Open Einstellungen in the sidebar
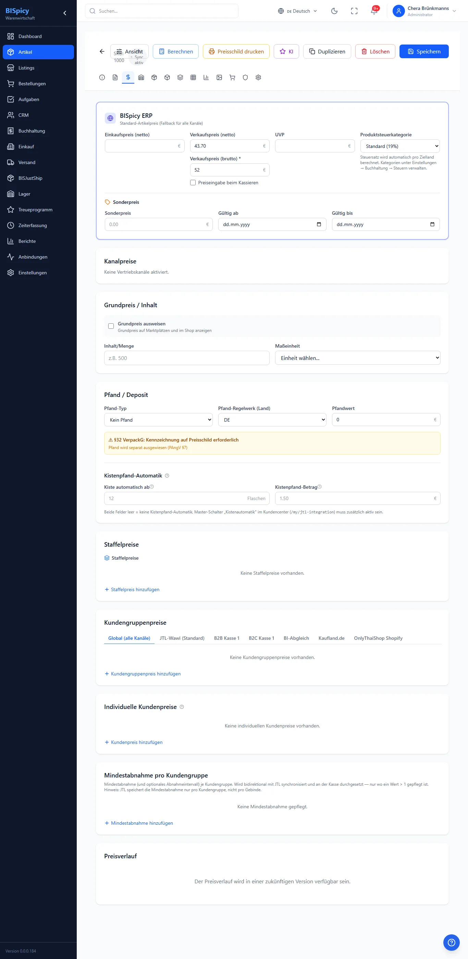 pos(38,273)
